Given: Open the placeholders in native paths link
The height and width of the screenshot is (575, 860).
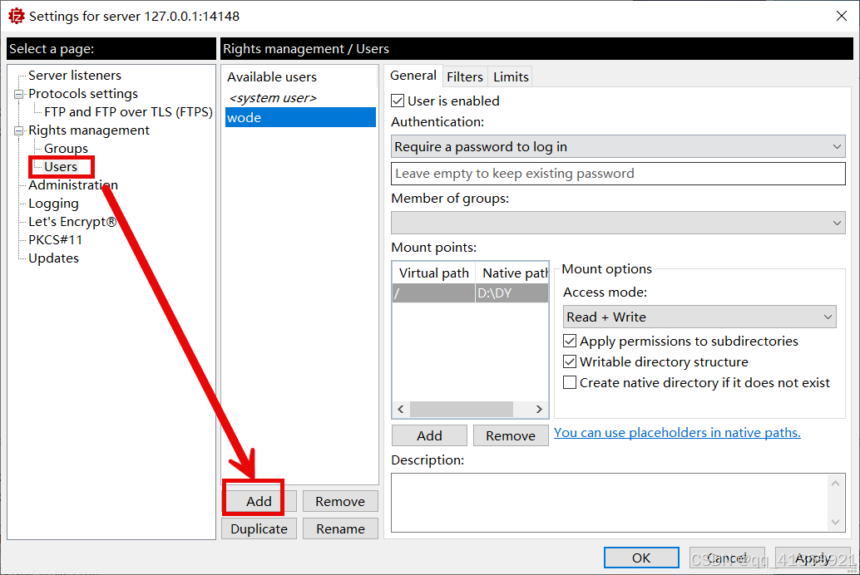Looking at the screenshot, I should click(677, 433).
